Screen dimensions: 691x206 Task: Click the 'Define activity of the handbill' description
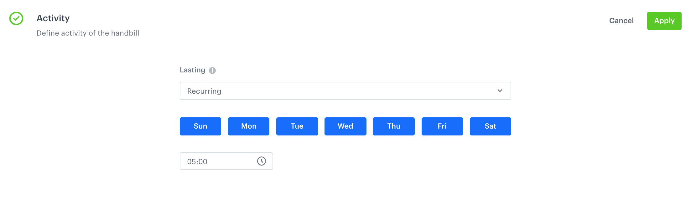[88, 33]
